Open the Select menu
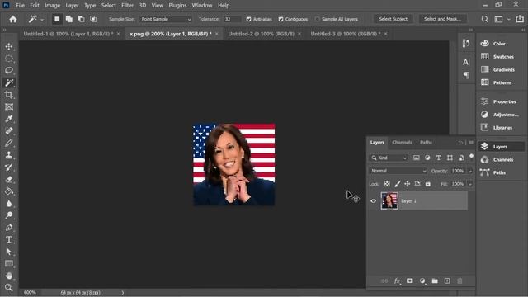The image size is (528, 297). pyautogui.click(x=108, y=6)
